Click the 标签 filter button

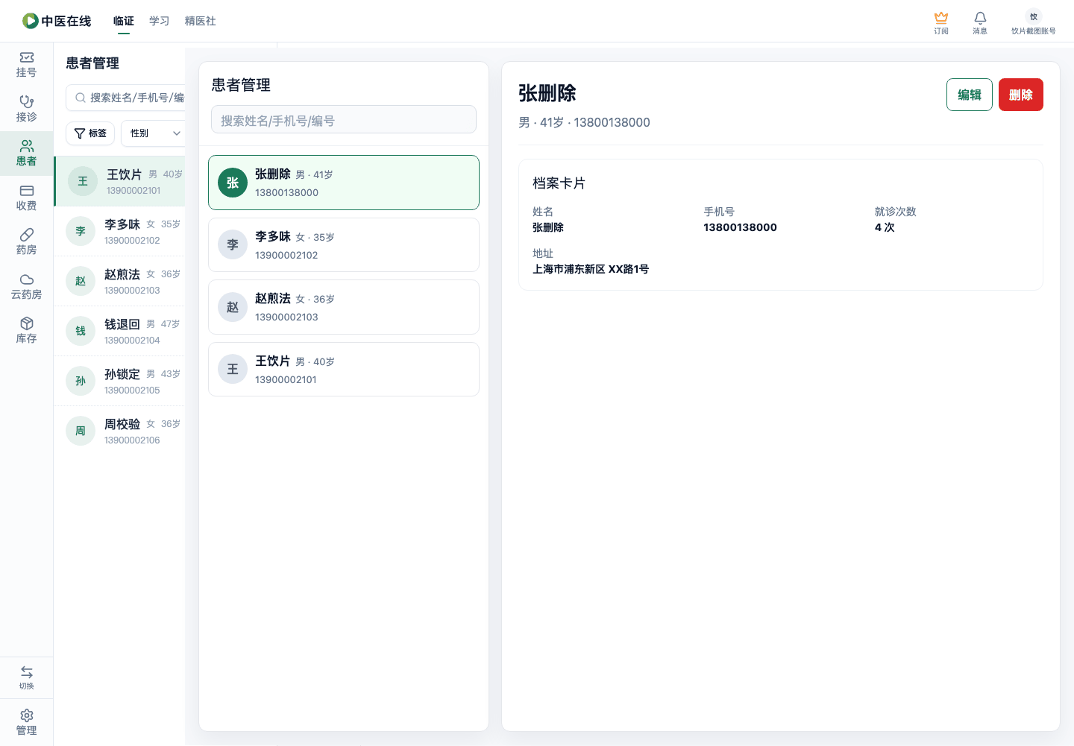coord(90,133)
